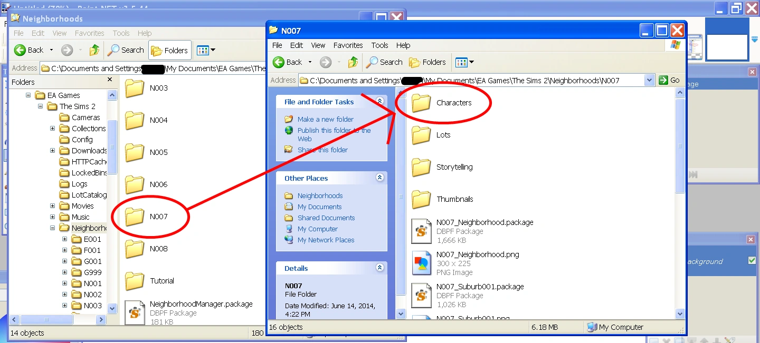Select the Thumbnails folder icon
This screenshot has width=760, height=343.
[421, 199]
